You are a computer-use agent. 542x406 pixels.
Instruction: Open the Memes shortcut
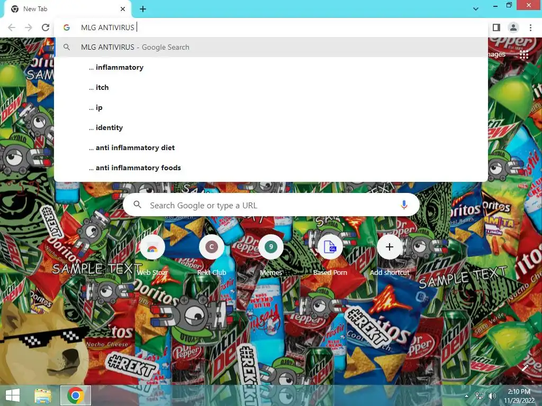tap(271, 247)
